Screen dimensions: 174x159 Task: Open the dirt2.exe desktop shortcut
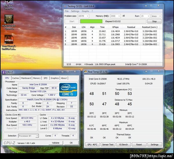[9, 5]
